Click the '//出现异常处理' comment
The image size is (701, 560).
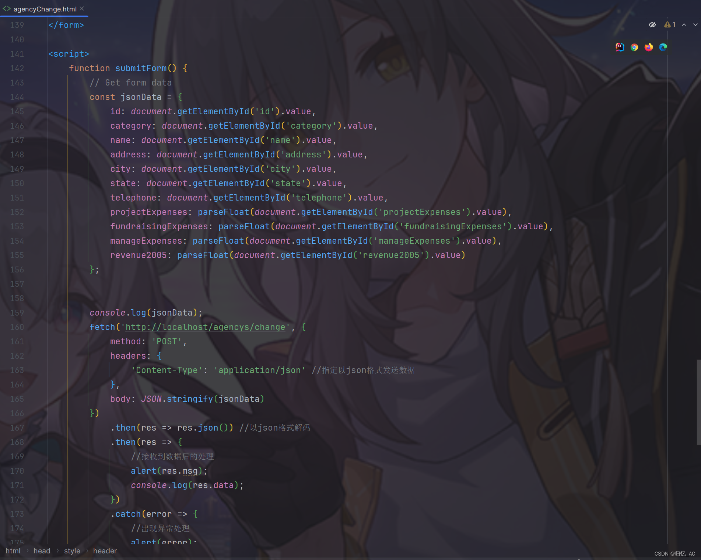click(x=160, y=528)
